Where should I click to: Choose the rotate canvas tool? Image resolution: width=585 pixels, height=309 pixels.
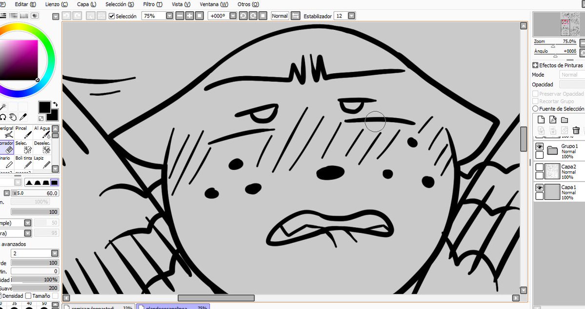coord(2,117)
